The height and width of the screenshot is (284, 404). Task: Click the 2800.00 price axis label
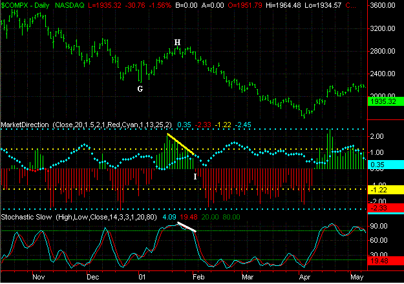tap(383, 51)
